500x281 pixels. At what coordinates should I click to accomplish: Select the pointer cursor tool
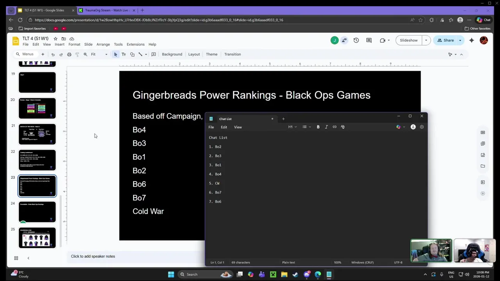point(116,54)
